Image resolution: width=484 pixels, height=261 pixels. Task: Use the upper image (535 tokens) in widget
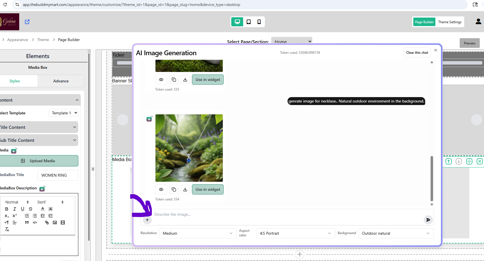pyautogui.click(x=208, y=80)
